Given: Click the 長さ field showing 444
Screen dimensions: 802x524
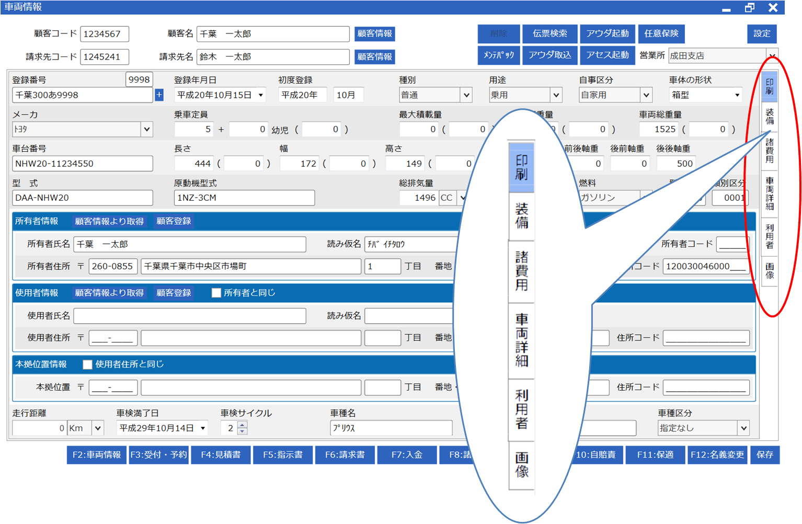Looking at the screenshot, I should pos(194,164).
